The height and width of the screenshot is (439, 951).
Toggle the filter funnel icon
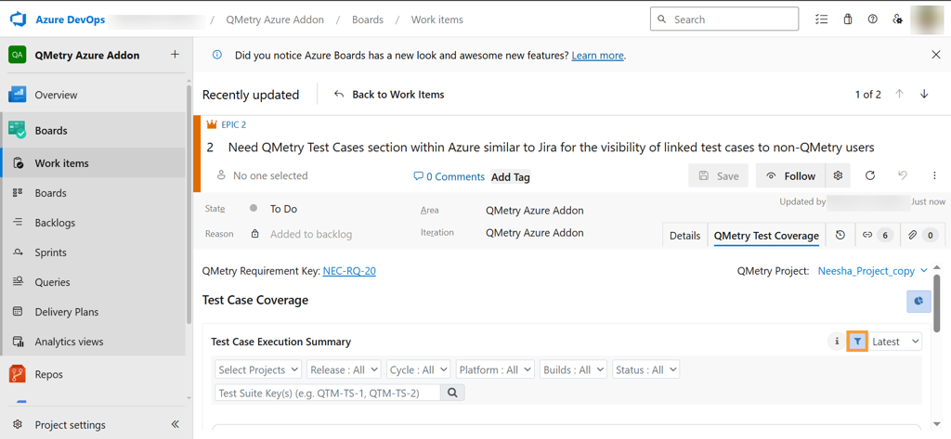pos(857,342)
